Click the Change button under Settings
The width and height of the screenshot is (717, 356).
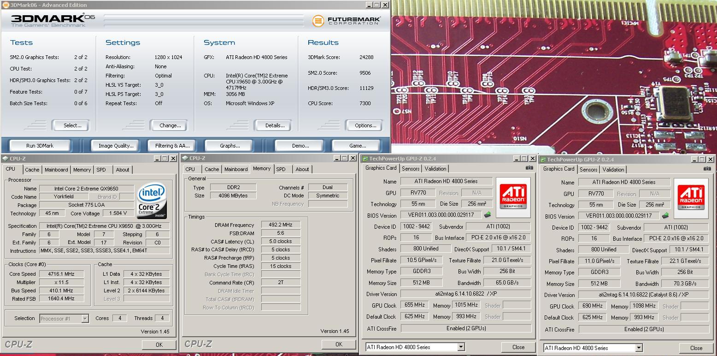click(x=168, y=125)
